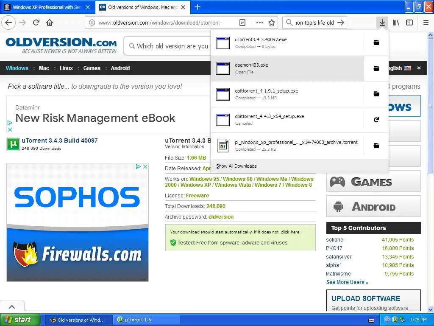Expand the language selector chevron
Image resolution: width=434 pixels, height=326 pixels.
pos(419,68)
